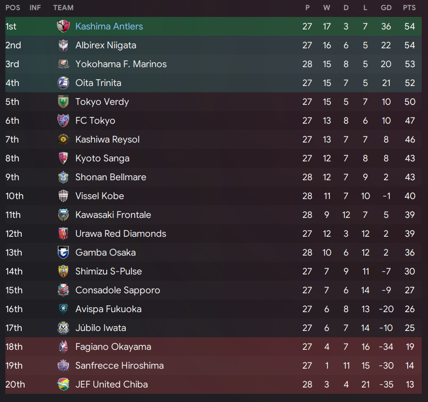Open the Kashima Antlers team link

click(x=109, y=26)
